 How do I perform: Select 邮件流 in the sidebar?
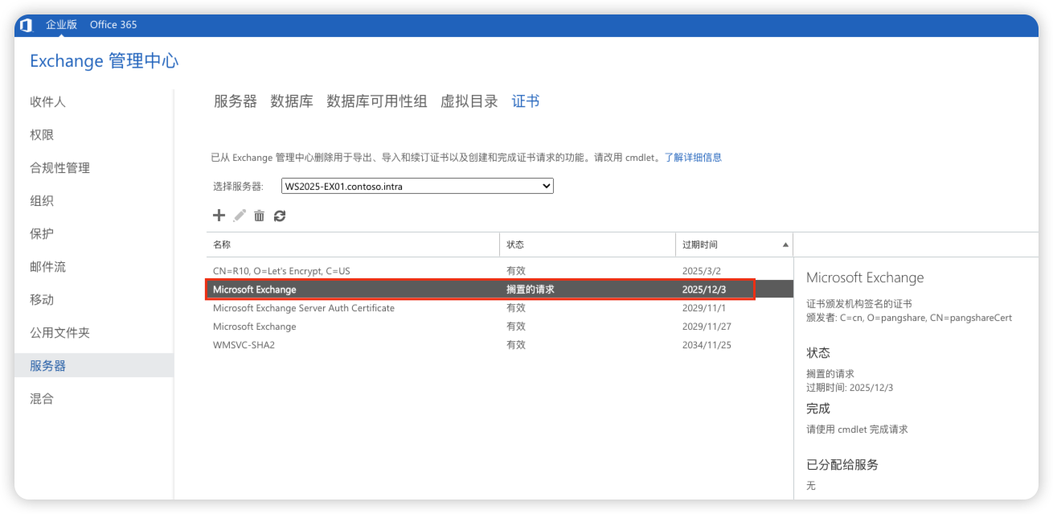(47, 267)
